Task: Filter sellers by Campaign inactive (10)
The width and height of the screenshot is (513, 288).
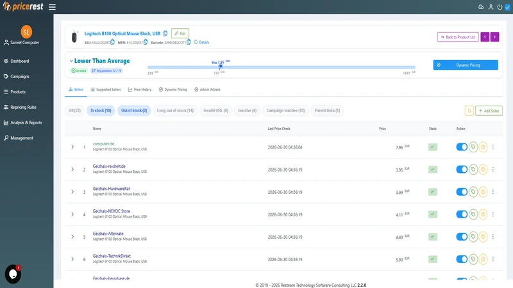Action: tap(285, 111)
